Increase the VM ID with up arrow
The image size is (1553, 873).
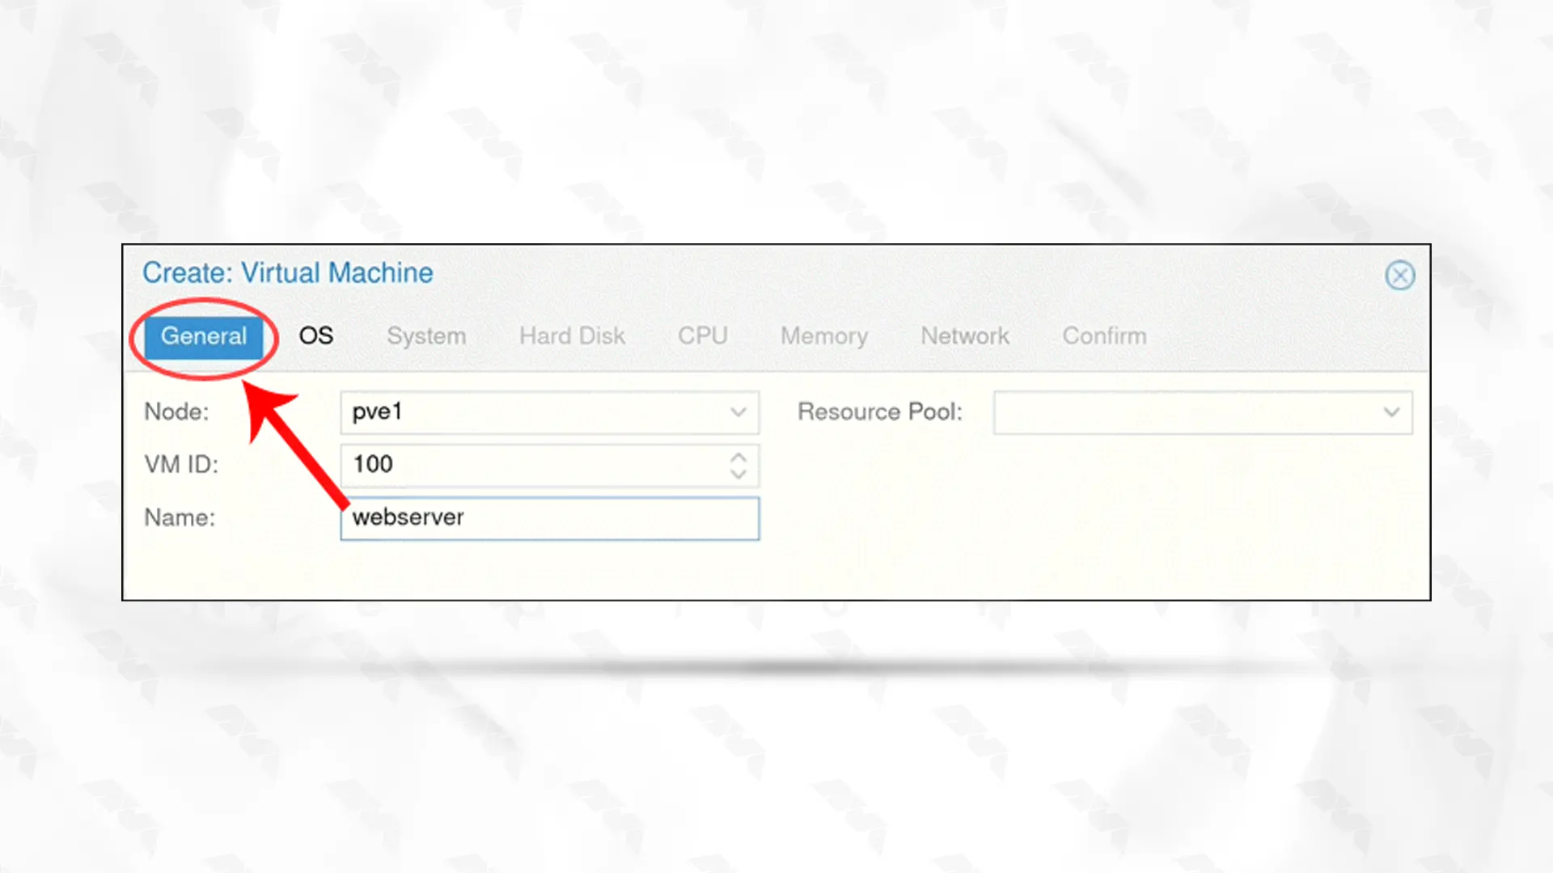(x=738, y=457)
